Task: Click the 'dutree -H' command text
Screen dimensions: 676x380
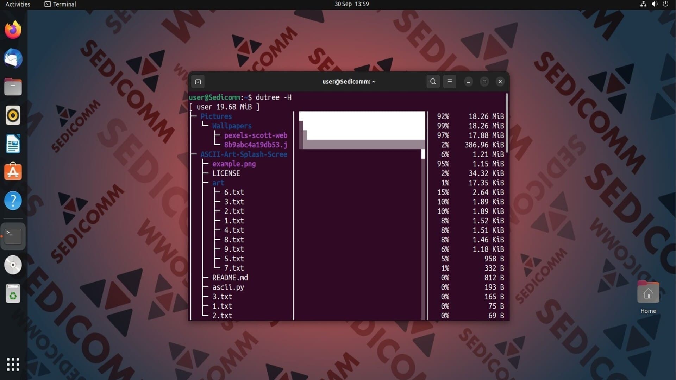Action: tap(273, 97)
